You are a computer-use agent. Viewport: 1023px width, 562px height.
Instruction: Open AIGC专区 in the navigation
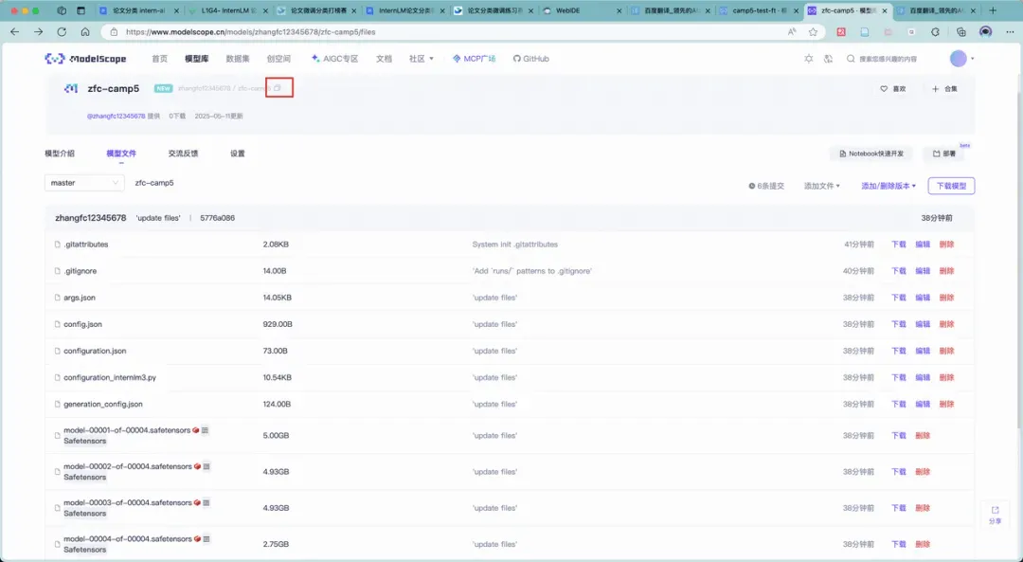(334, 59)
